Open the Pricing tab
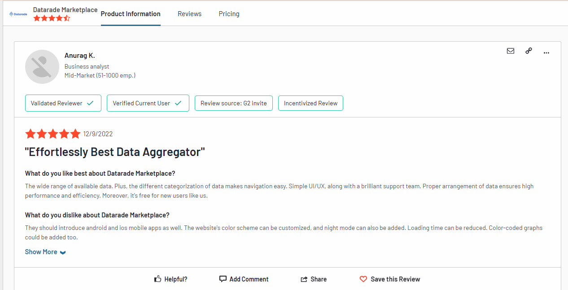The image size is (568, 290). point(229,14)
